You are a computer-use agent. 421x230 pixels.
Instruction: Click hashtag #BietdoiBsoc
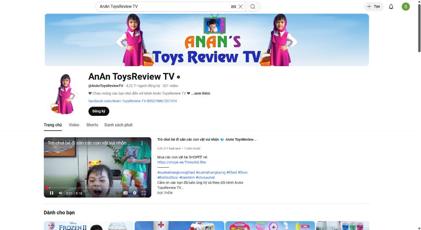coord(168,178)
